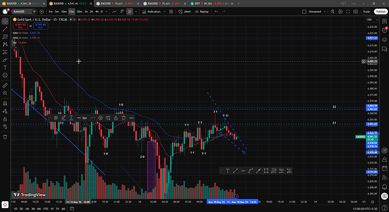Delete the selected drawing with trash icon

click(123, 118)
